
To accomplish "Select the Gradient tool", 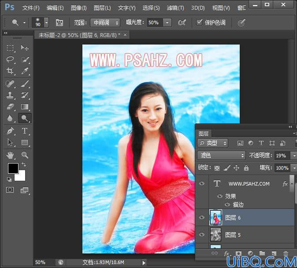I will pyautogui.click(x=25, y=107).
